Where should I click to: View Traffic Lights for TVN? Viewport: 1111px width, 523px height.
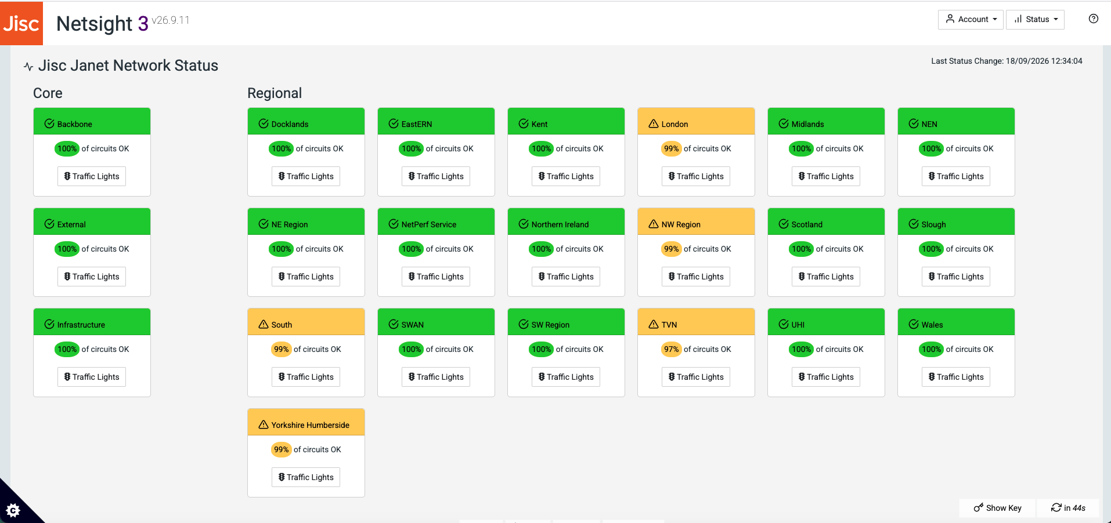[696, 377]
